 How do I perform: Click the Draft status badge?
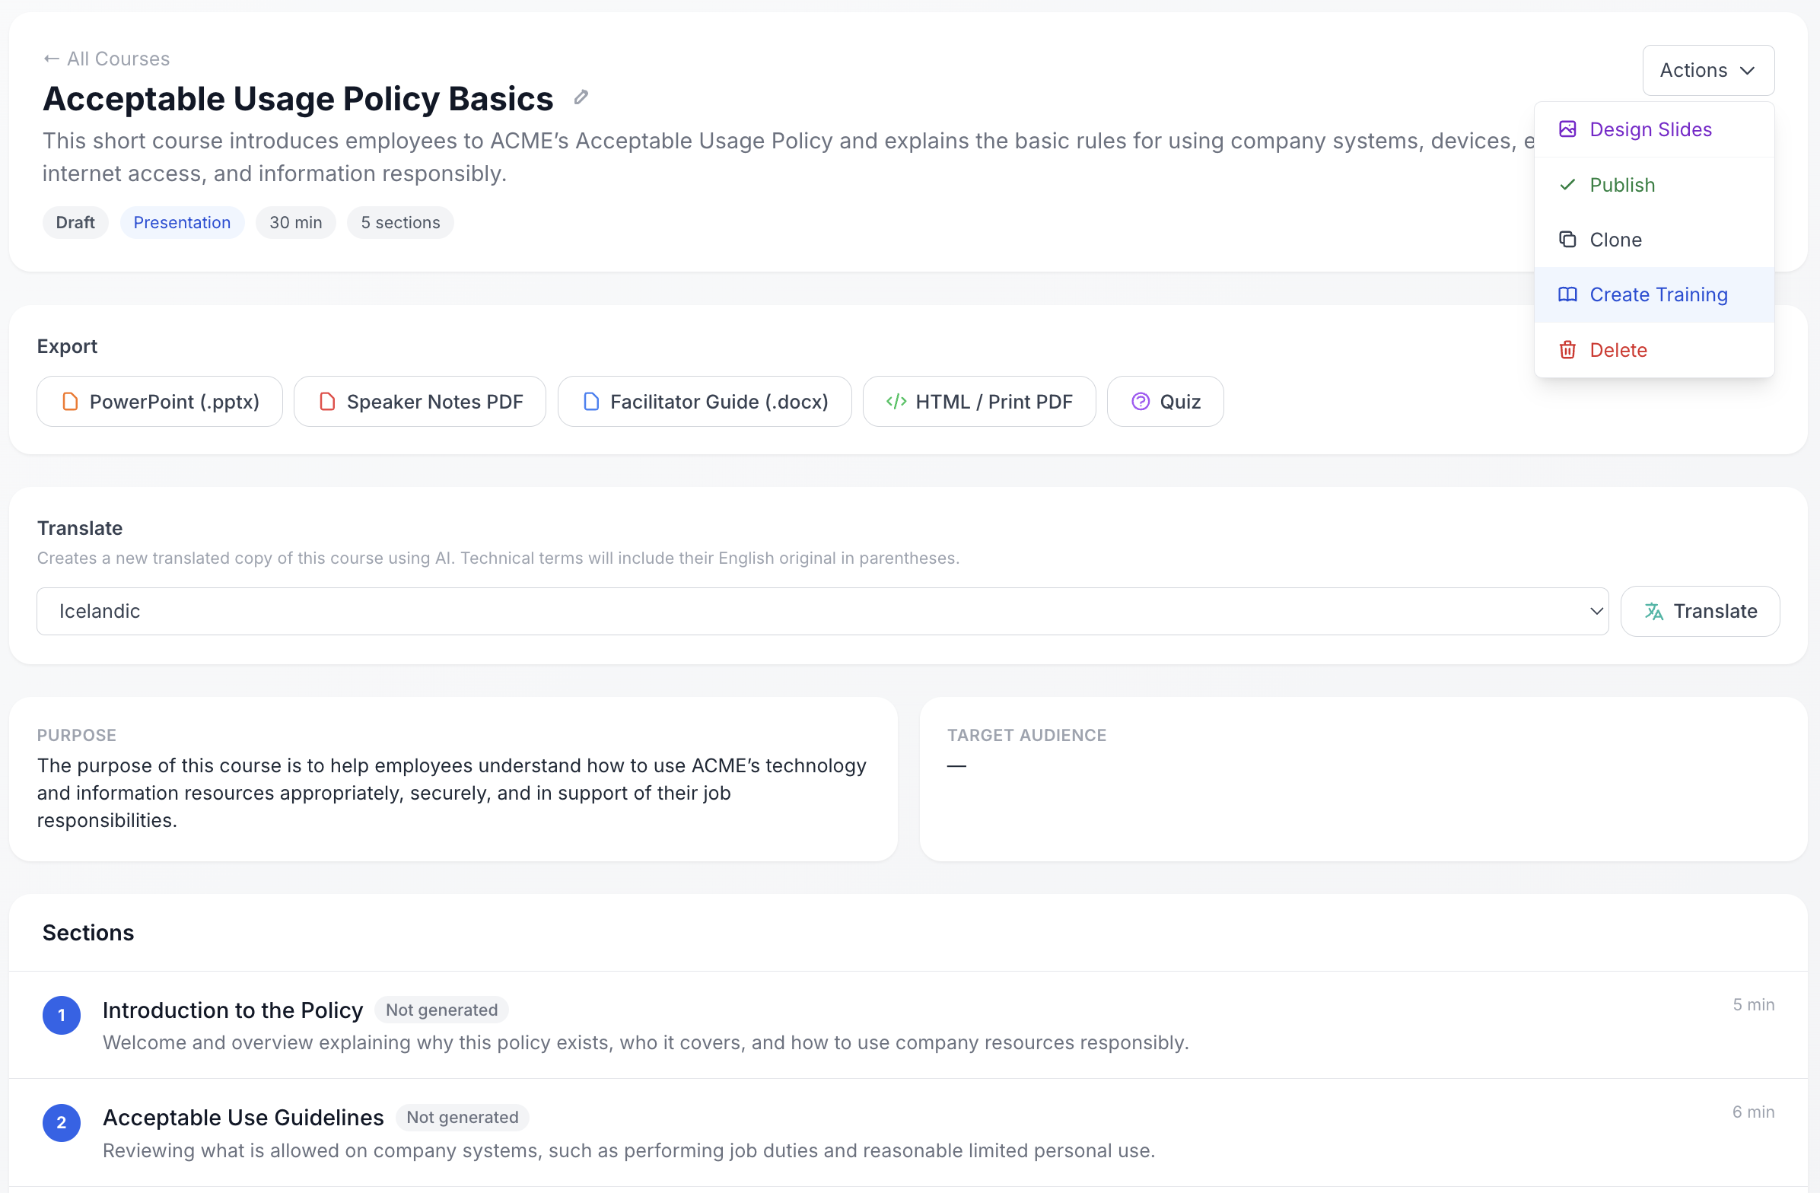(75, 222)
